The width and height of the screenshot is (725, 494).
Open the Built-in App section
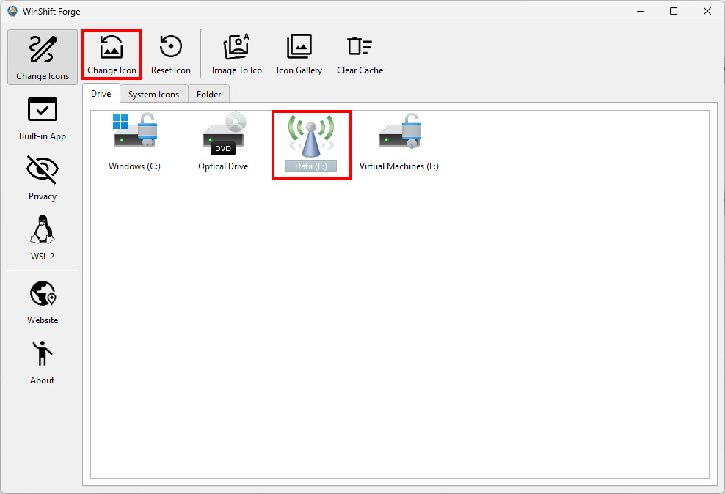tap(43, 118)
